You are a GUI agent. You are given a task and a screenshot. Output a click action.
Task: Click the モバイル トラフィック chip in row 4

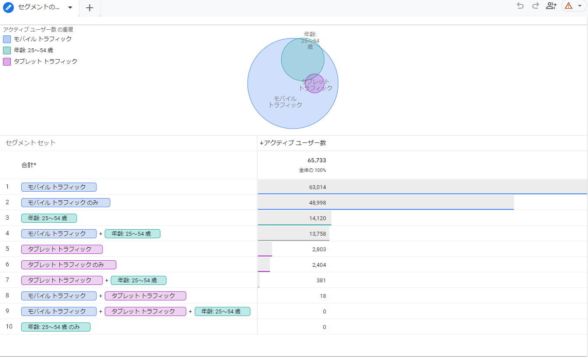pos(59,234)
